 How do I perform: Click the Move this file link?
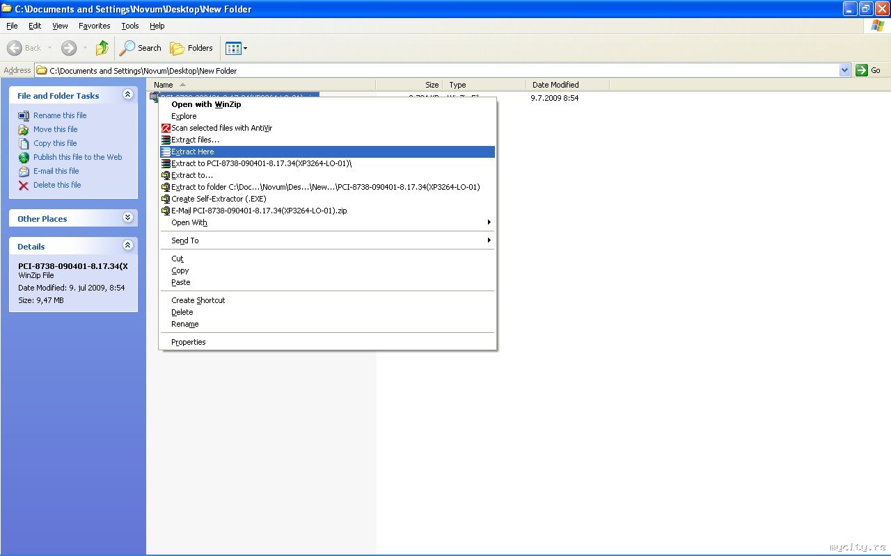(56, 129)
